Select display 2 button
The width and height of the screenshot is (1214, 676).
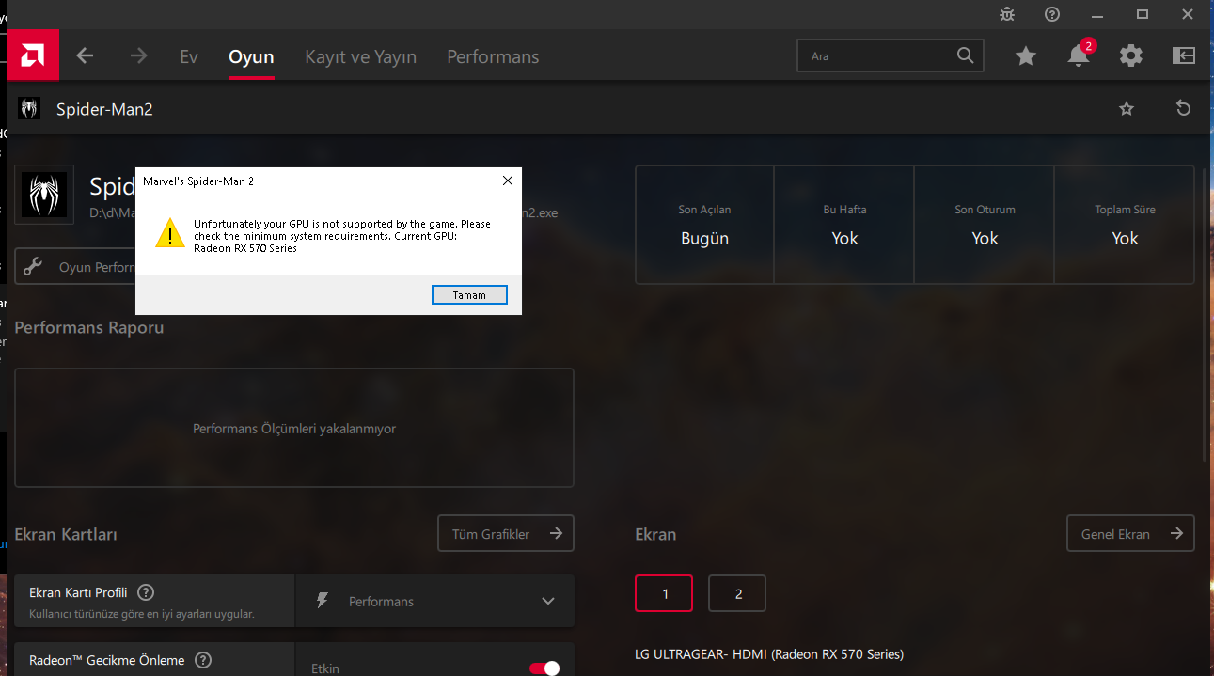coord(737,593)
